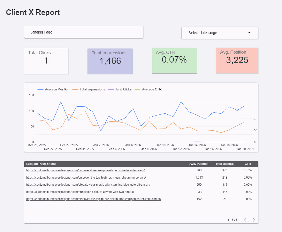Screen dimensions: 282x232
Task: Click the date range dropdown caret icon
Action: 249,32
